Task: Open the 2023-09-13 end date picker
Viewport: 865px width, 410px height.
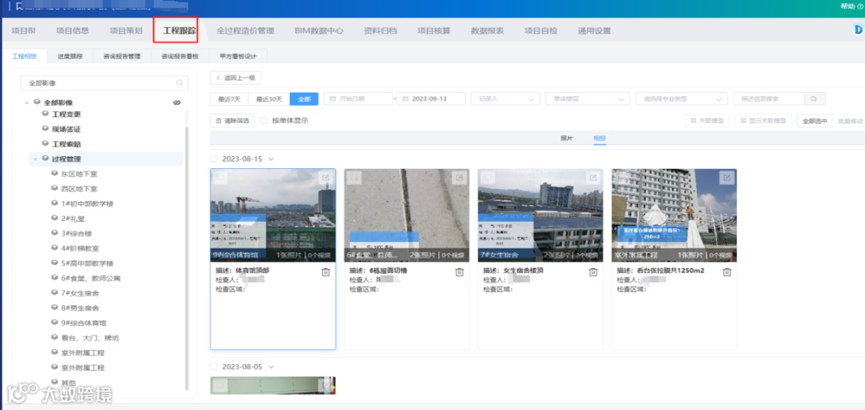Action: coord(432,98)
